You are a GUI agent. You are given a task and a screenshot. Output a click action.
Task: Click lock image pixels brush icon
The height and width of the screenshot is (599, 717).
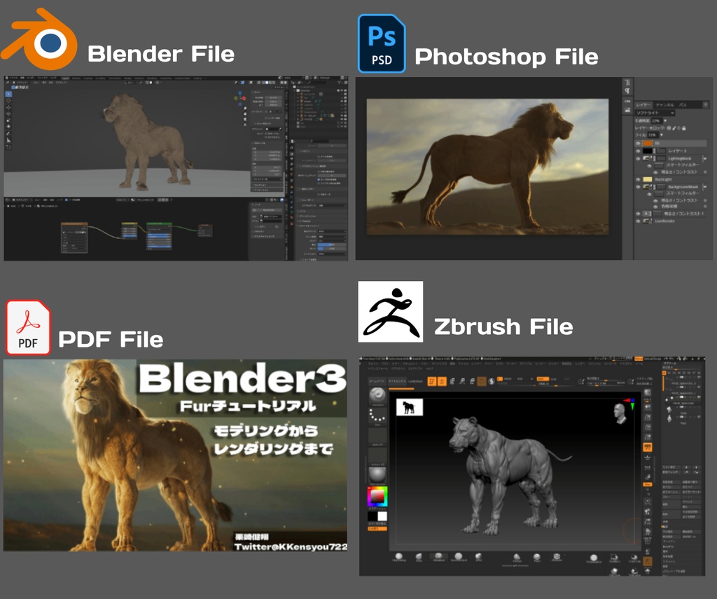point(674,128)
